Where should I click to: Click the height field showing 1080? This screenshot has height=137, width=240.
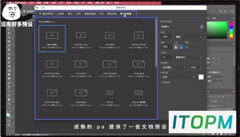[166, 47]
